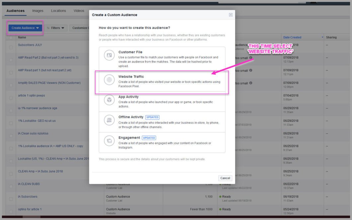Click '1,100' size in IA Subsrcibers row
Viewport: 352px width, 220px height.
tap(209, 197)
